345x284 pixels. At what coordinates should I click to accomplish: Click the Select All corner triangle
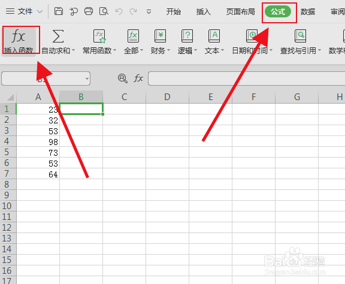pyautogui.click(x=11, y=97)
